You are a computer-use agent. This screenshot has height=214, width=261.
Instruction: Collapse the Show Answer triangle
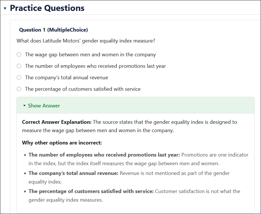coord(24,106)
